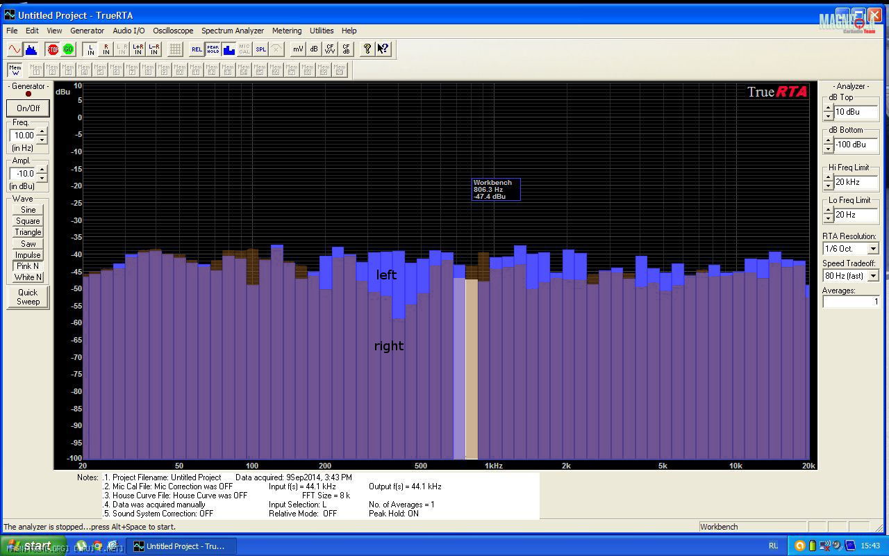Select Square waveform

(28, 221)
